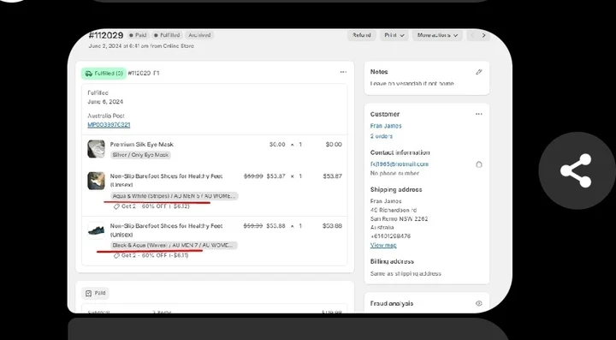This screenshot has width=616, height=340.
Task: Open the fulfillment card three-dot menu
Action: point(343,72)
